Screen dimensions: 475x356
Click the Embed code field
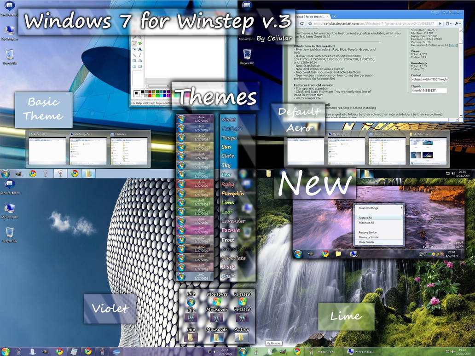429,79
